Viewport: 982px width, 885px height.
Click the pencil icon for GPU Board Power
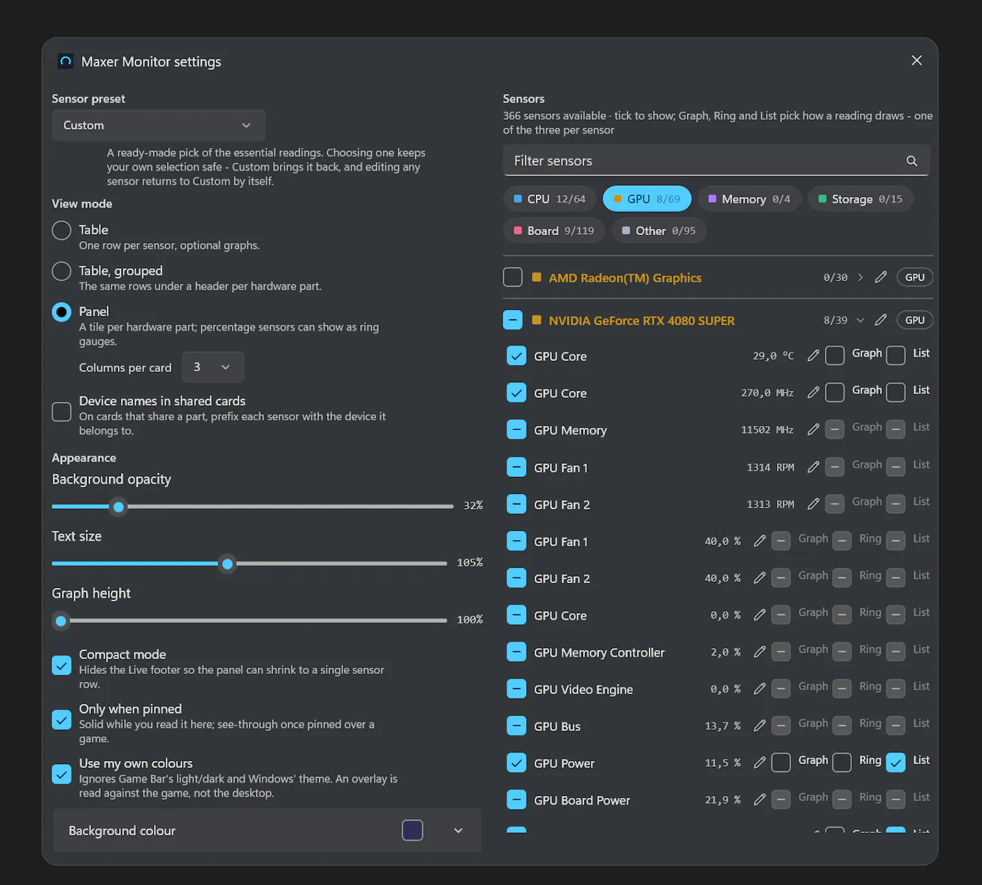tap(759, 799)
